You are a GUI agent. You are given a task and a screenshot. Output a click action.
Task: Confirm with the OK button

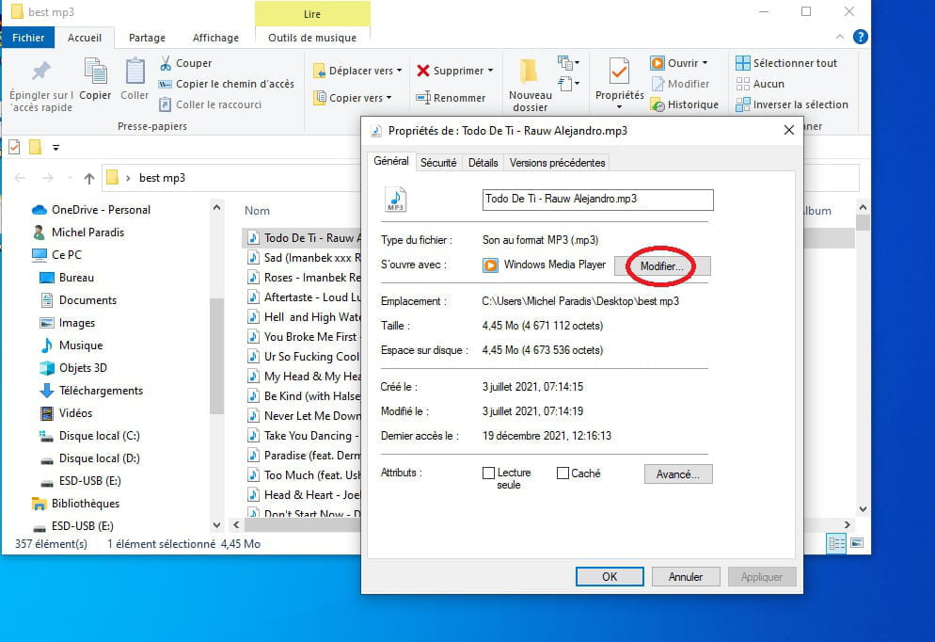[x=610, y=577]
